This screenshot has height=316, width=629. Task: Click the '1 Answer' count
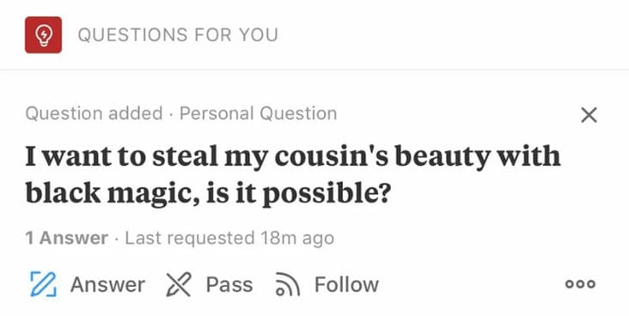coord(66,238)
